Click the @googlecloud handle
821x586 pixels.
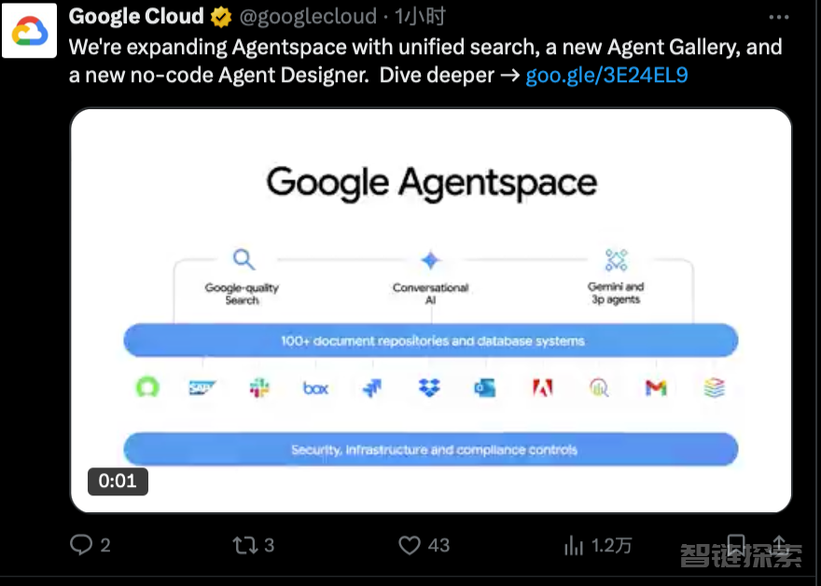(x=308, y=17)
